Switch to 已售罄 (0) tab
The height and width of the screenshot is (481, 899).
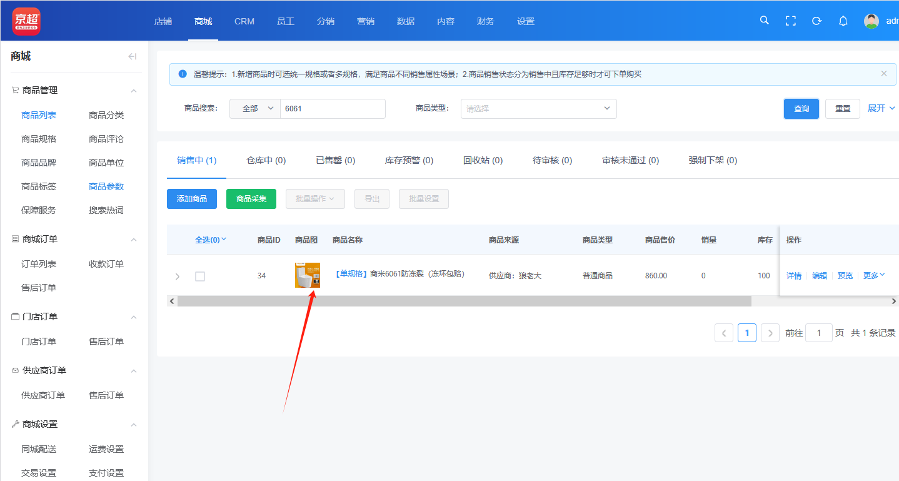coord(336,160)
